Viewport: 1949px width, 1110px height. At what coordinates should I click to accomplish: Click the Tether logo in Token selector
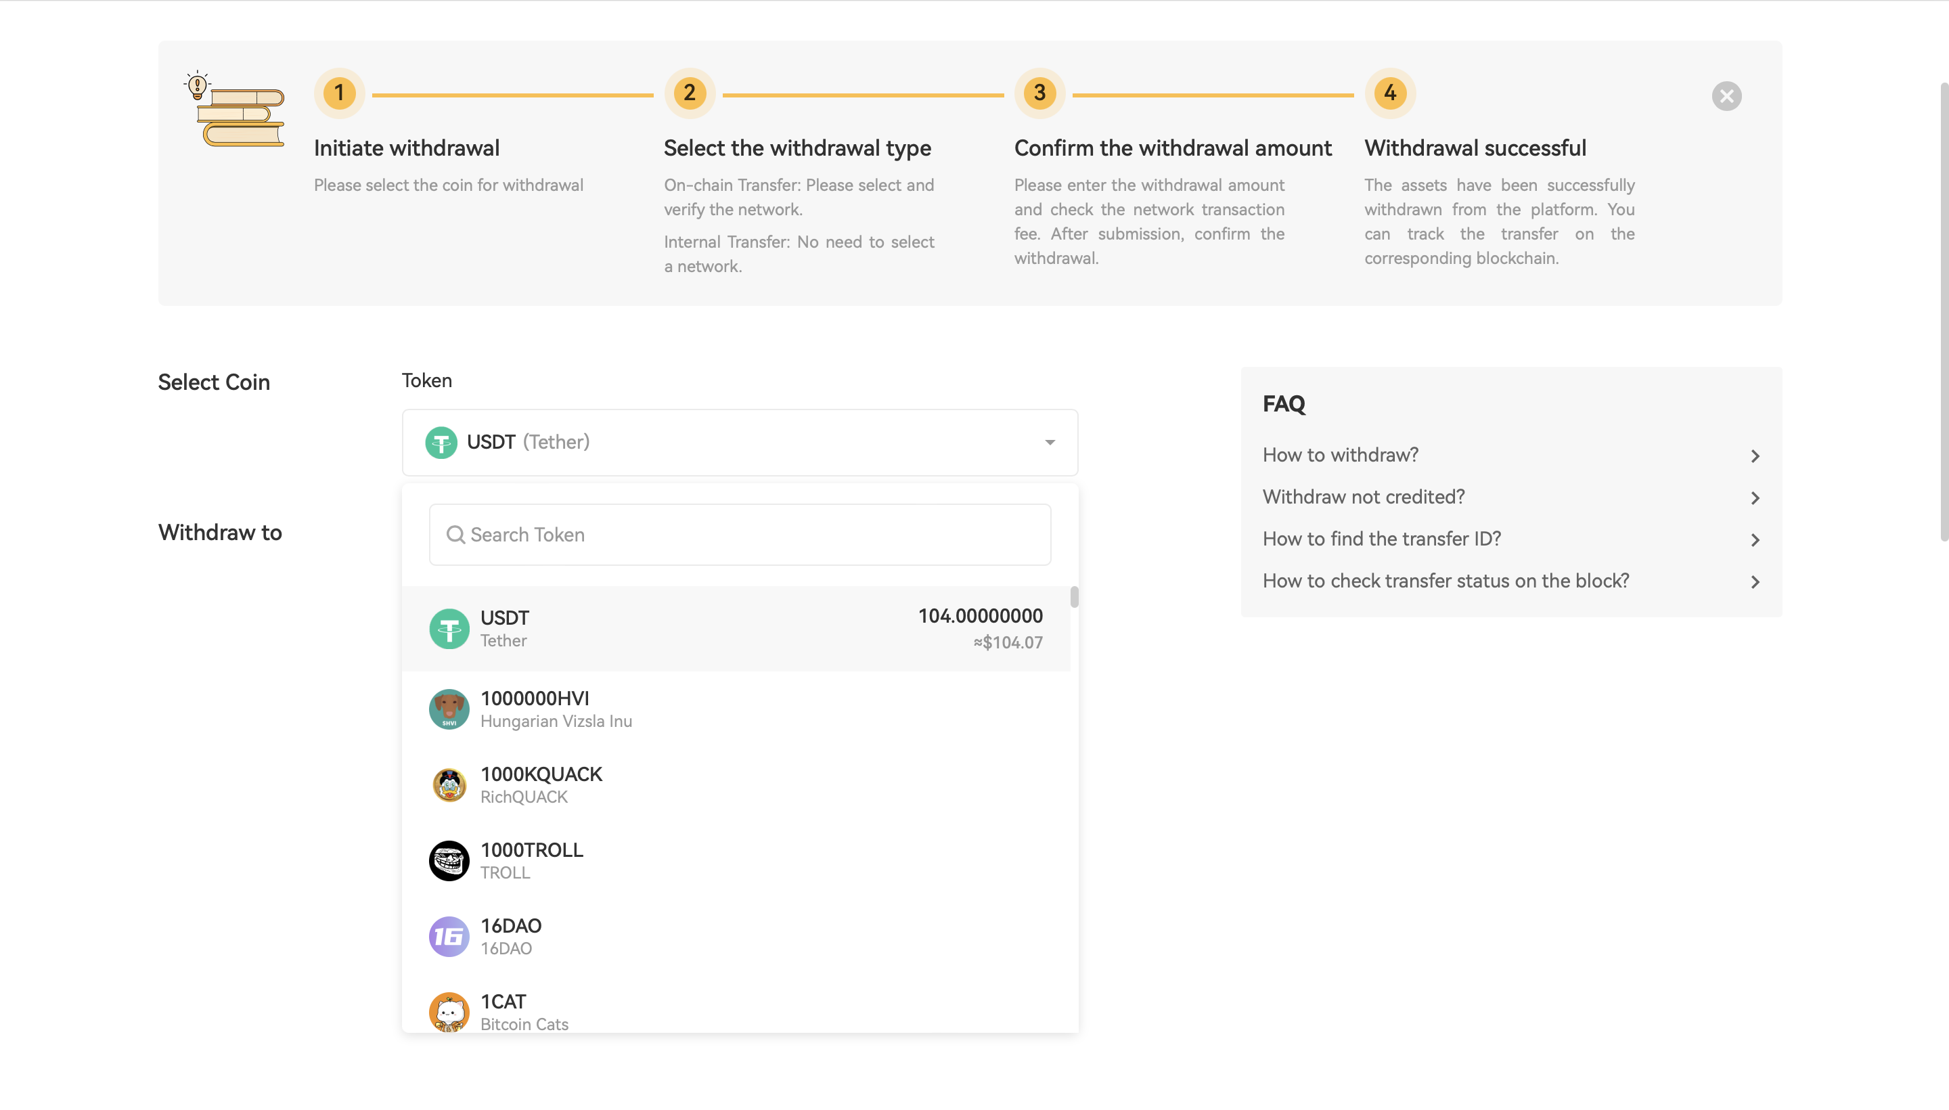click(x=441, y=442)
